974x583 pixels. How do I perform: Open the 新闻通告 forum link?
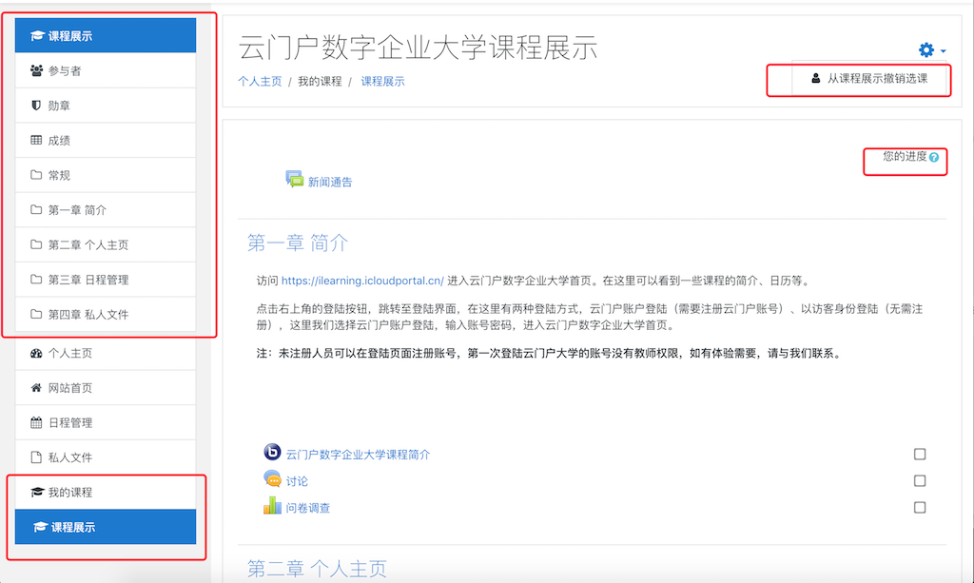(x=330, y=182)
